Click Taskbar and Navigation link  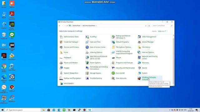point(72,78)
